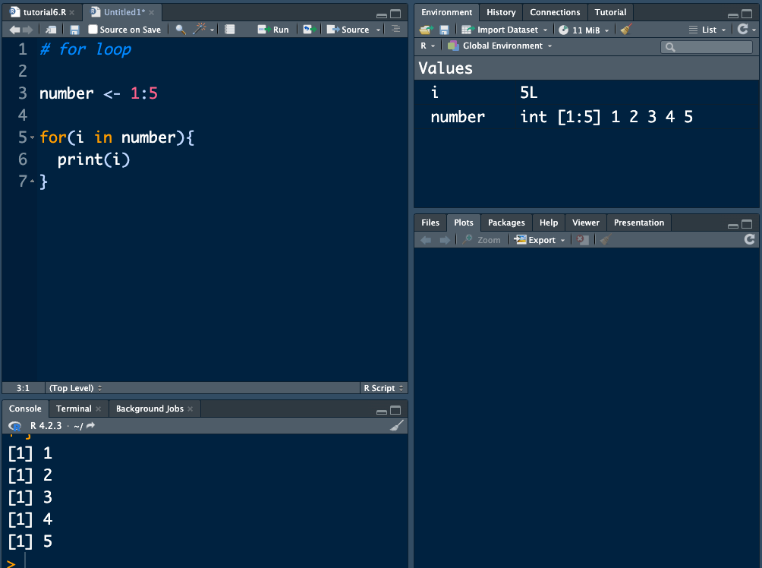Enable the Source on Save checkbox
The image size is (762, 568).
(x=93, y=30)
